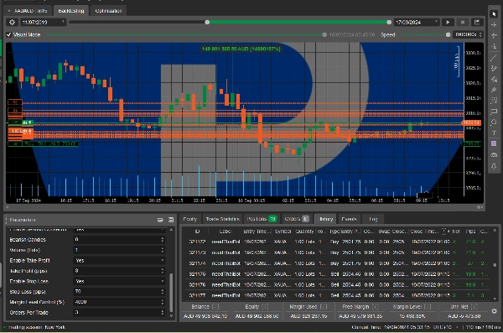Select the crosshair tool in drawing toolbar
Screen dimensions: 503x333
(494, 24)
